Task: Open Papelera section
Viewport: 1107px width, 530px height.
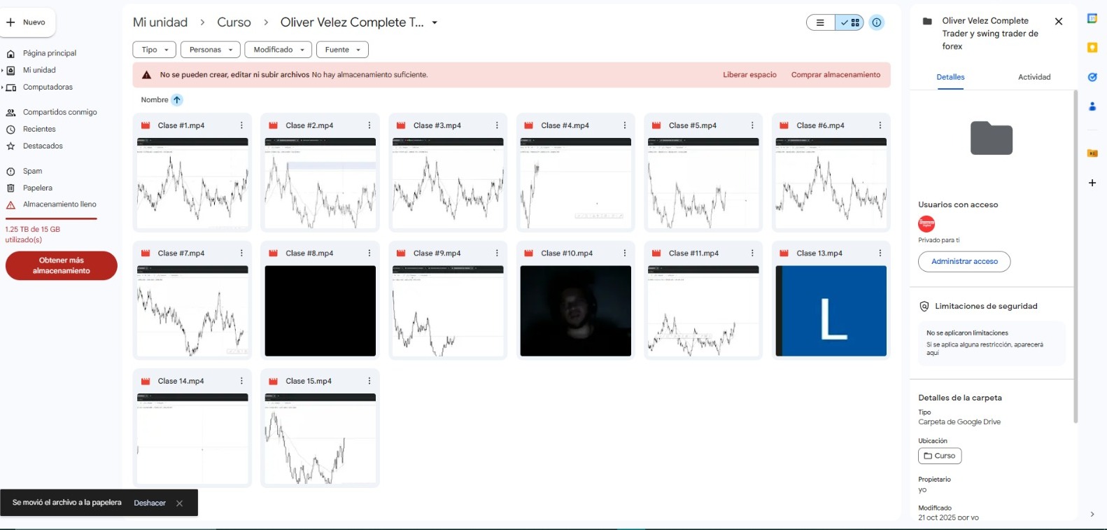Action: pyautogui.click(x=37, y=188)
